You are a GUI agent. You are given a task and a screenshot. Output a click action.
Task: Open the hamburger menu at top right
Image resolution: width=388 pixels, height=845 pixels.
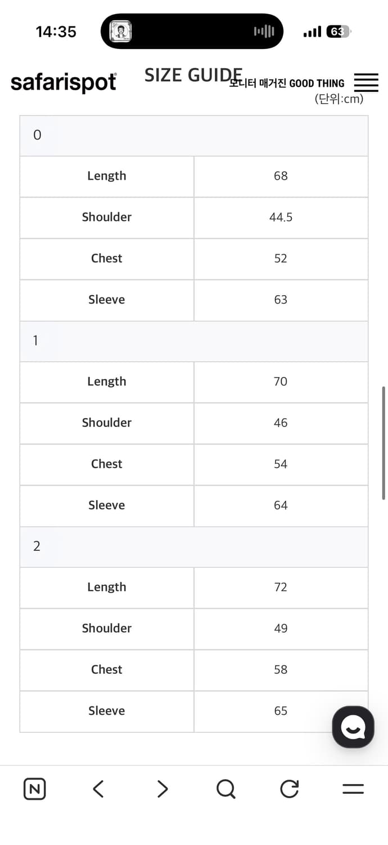[366, 83]
